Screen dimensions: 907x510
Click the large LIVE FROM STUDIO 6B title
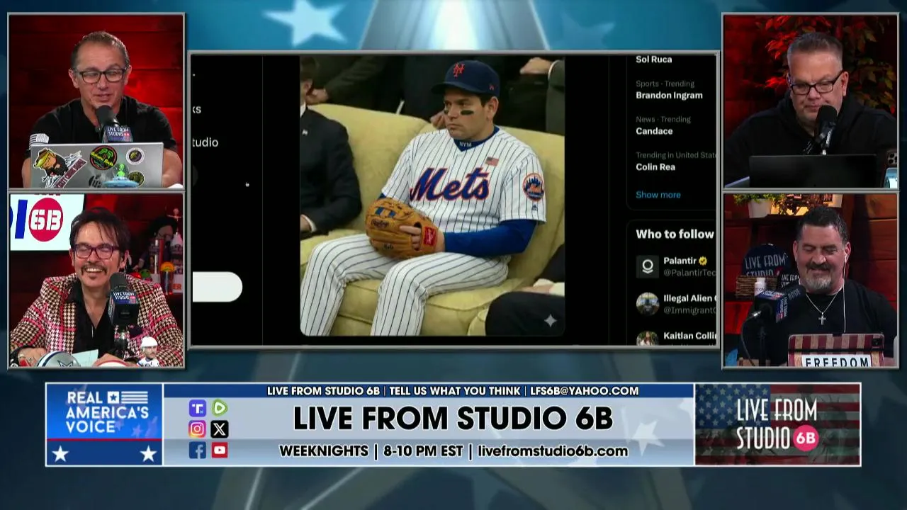click(x=453, y=419)
